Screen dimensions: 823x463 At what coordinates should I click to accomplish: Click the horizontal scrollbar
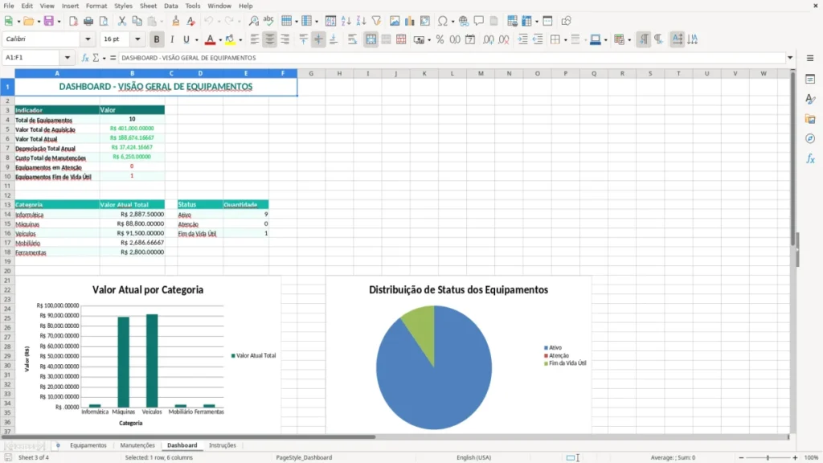click(188, 436)
